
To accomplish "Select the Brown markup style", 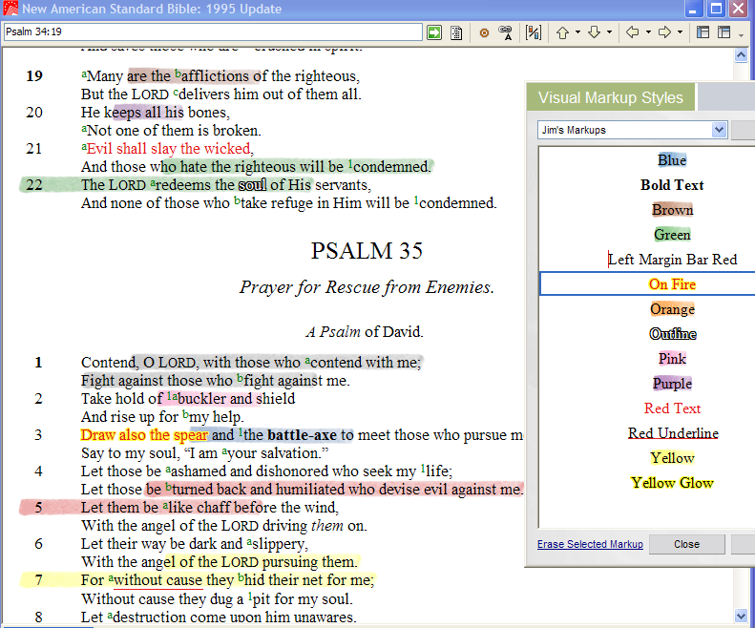I will click(x=672, y=210).
